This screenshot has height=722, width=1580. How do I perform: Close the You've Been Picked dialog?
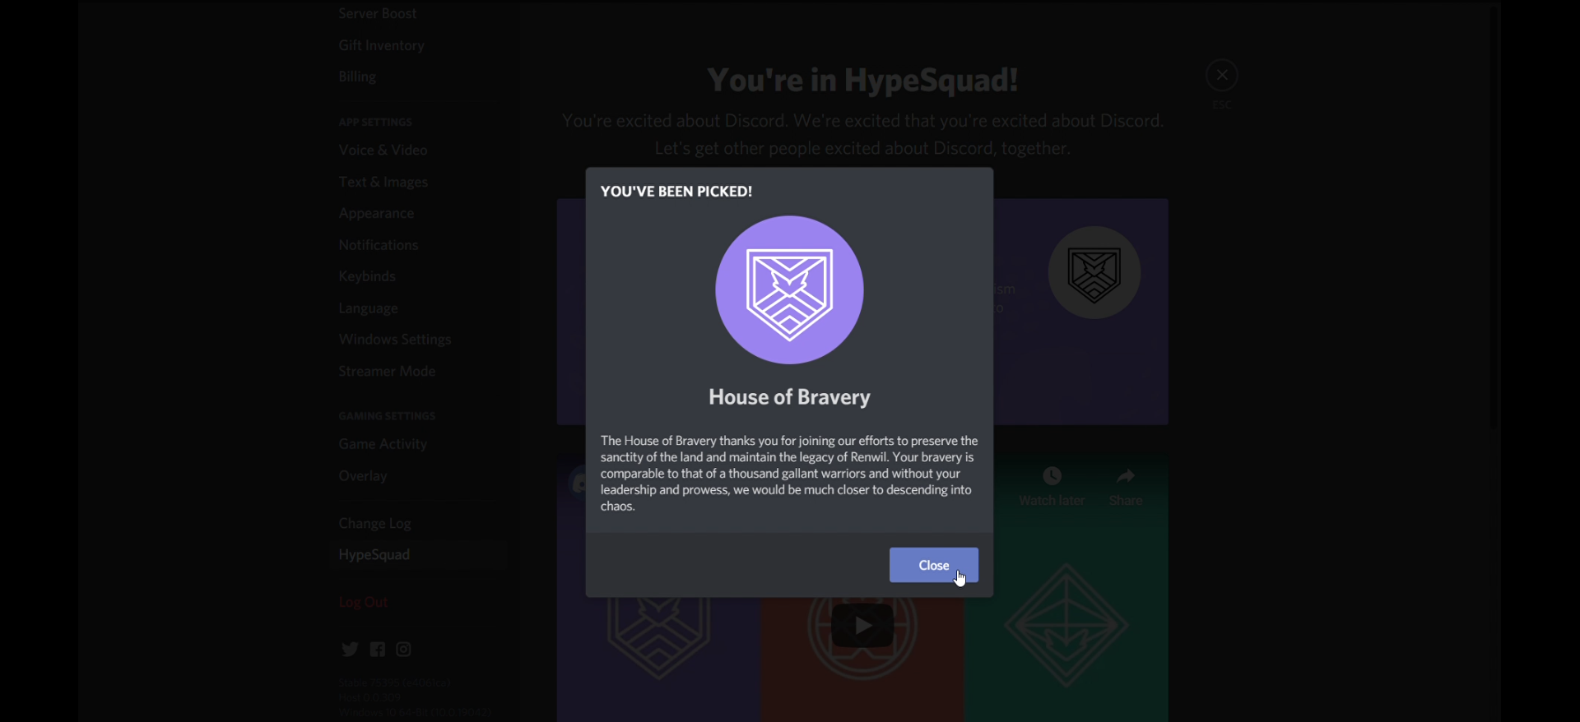[x=933, y=565]
